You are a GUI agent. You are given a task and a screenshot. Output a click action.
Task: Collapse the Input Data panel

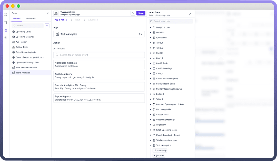[190, 14]
